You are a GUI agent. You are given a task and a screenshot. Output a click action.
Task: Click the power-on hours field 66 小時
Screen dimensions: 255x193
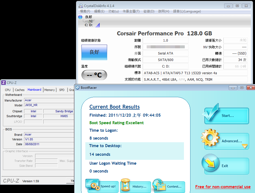point(236,66)
